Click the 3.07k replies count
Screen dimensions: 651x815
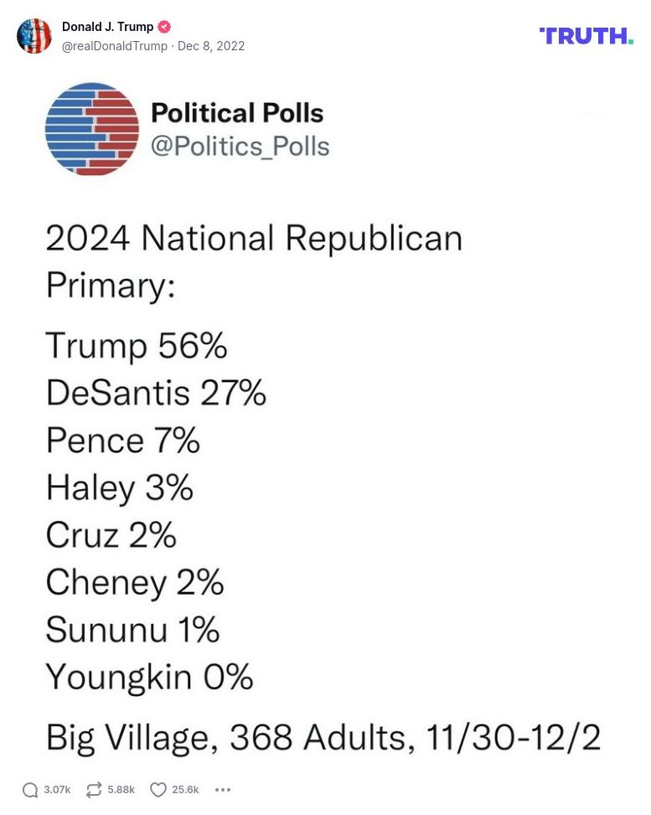tap(57, 789)
